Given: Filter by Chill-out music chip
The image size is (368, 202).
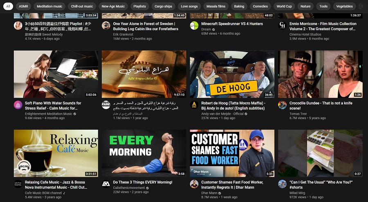Looking at the screenshot, I should pyautogui.click(x=82, y=7).
